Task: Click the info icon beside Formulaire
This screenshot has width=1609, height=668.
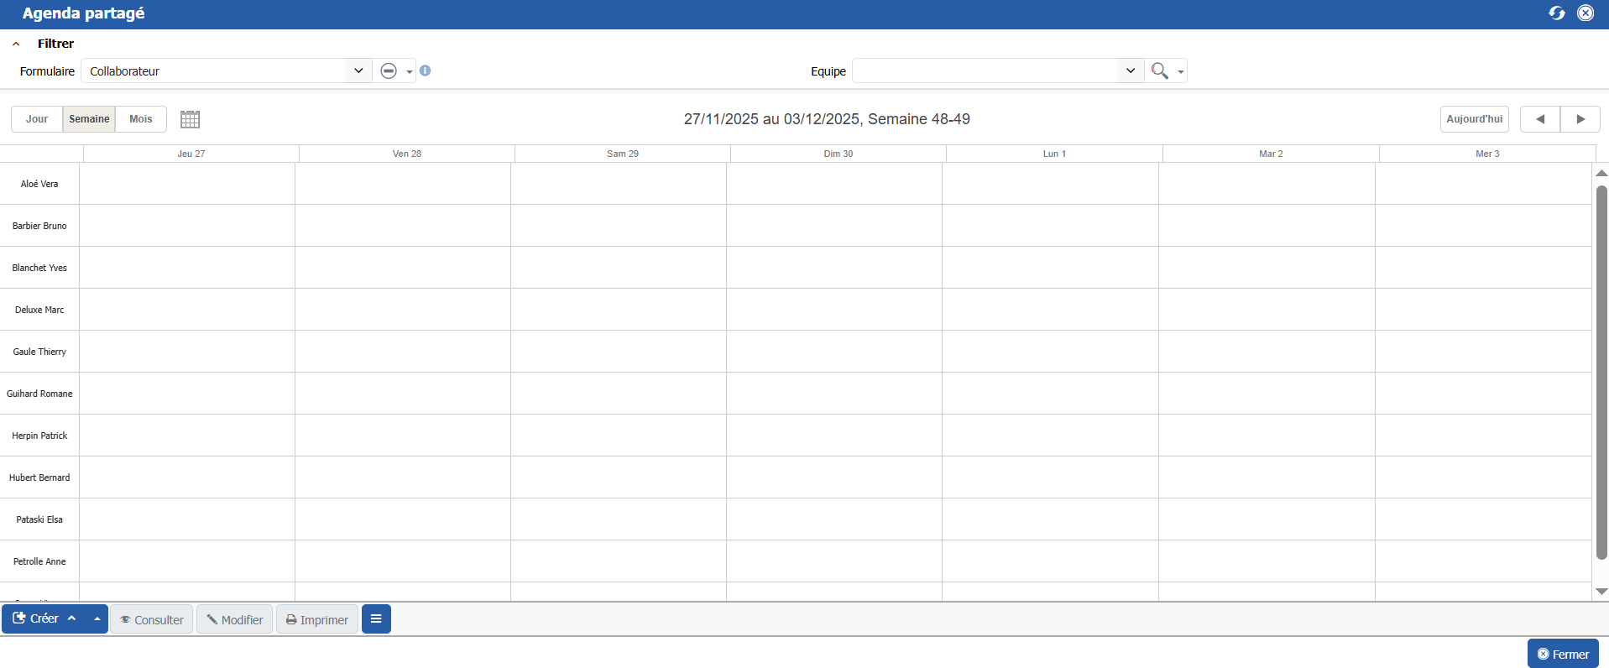Action: (x=426, y=71)
